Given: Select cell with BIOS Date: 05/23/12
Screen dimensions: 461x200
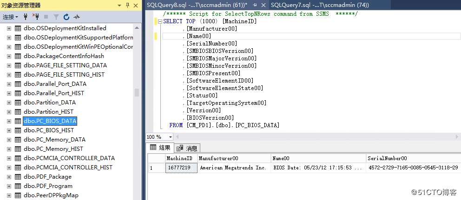Looking at the screenshot, I should 318,168.
